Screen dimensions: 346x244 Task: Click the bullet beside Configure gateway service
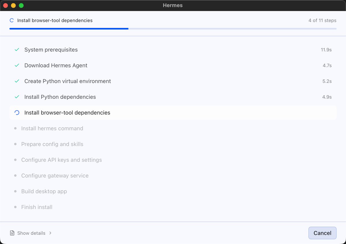coord(15,176)
